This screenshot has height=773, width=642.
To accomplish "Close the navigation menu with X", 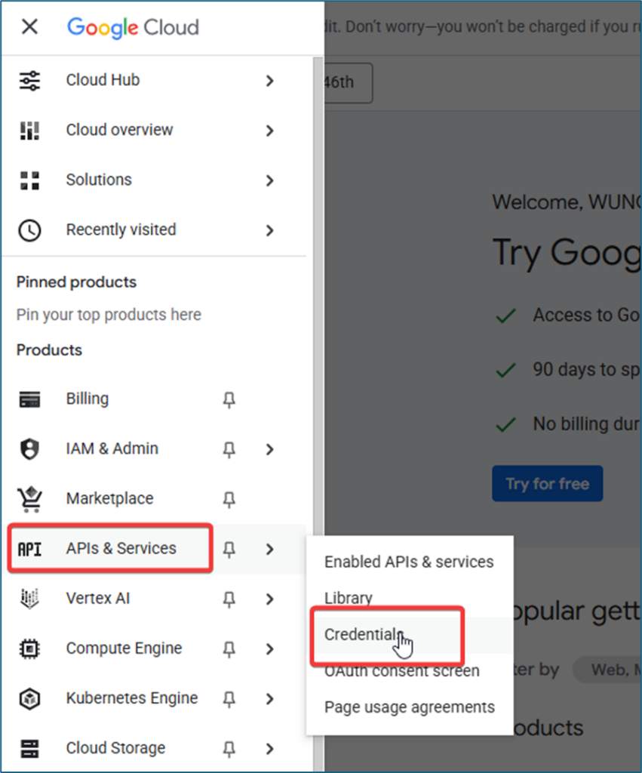I will tap(29, 27).
